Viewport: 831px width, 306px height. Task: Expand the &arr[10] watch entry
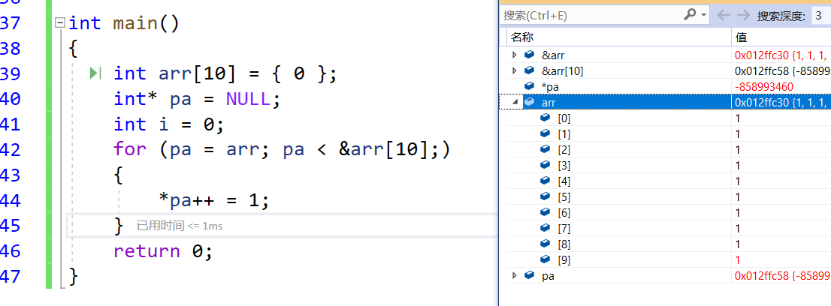pyautogui.click(x=513, y=70)
